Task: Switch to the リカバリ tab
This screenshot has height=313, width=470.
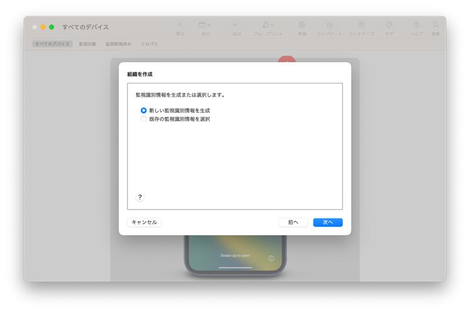Action: pos(149,44)
